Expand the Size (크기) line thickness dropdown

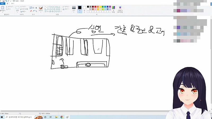pos(74,9)
